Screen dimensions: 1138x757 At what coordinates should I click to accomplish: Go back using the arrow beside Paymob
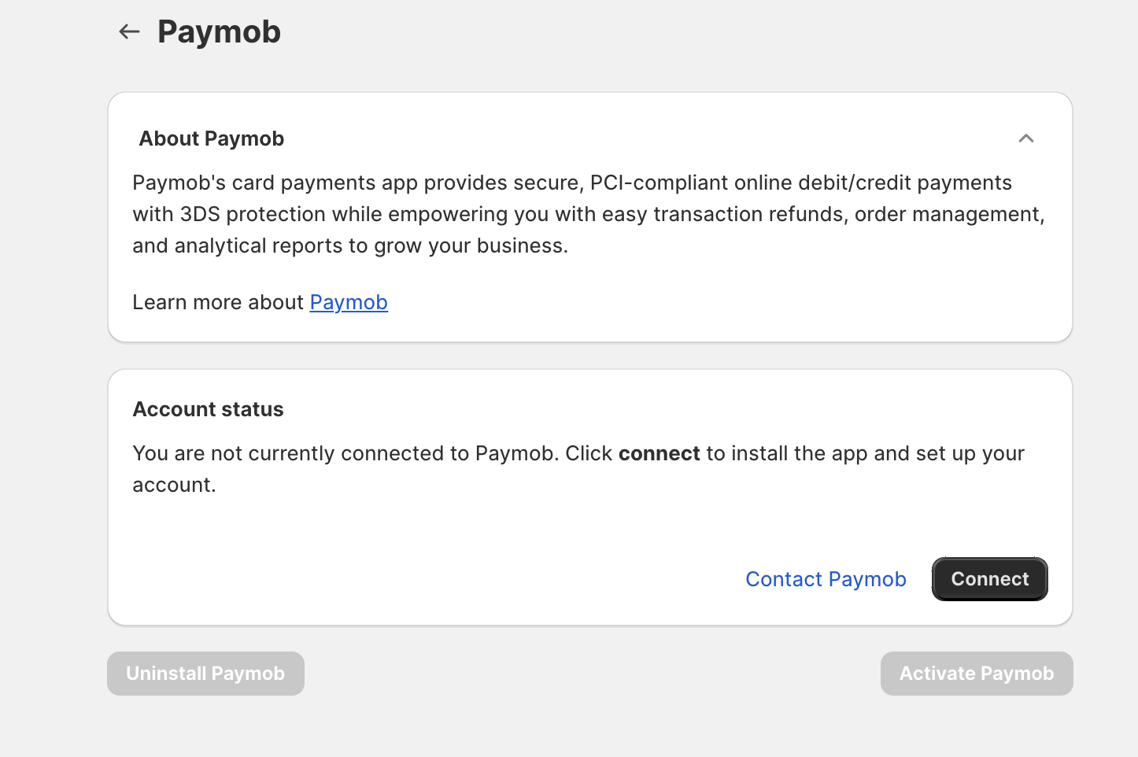tap(129, 31)
